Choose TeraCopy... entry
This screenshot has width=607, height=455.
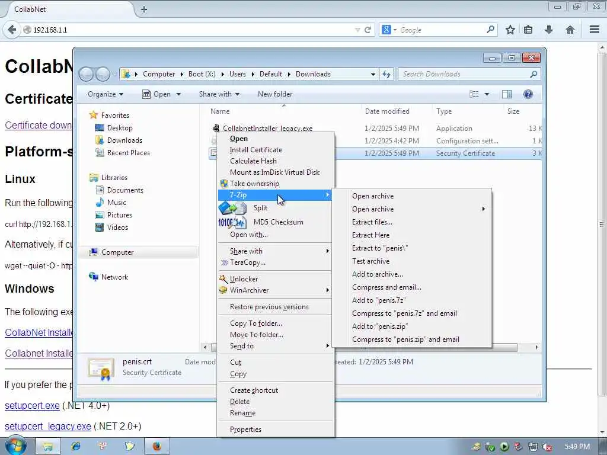(248, 262)
